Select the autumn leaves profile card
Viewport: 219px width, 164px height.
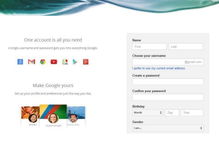point(31,117)
